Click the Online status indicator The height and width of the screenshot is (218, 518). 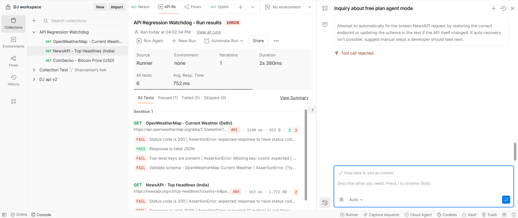pyautogui.click(x=19, y=215)
